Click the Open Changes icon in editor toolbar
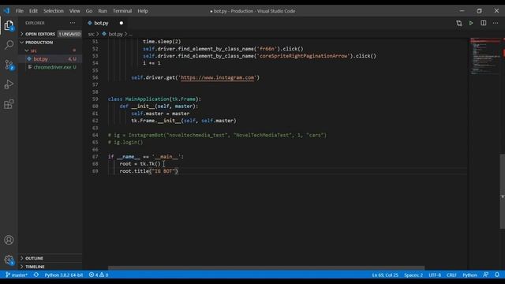Image resolution: width=505 pixels, height=284 pixels. pyautogui.click(x=459, y=23)
